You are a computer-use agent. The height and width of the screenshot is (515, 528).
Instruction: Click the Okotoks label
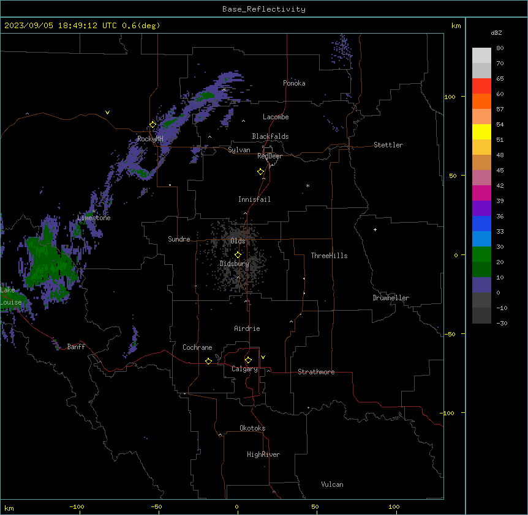(x=252, y=428)
